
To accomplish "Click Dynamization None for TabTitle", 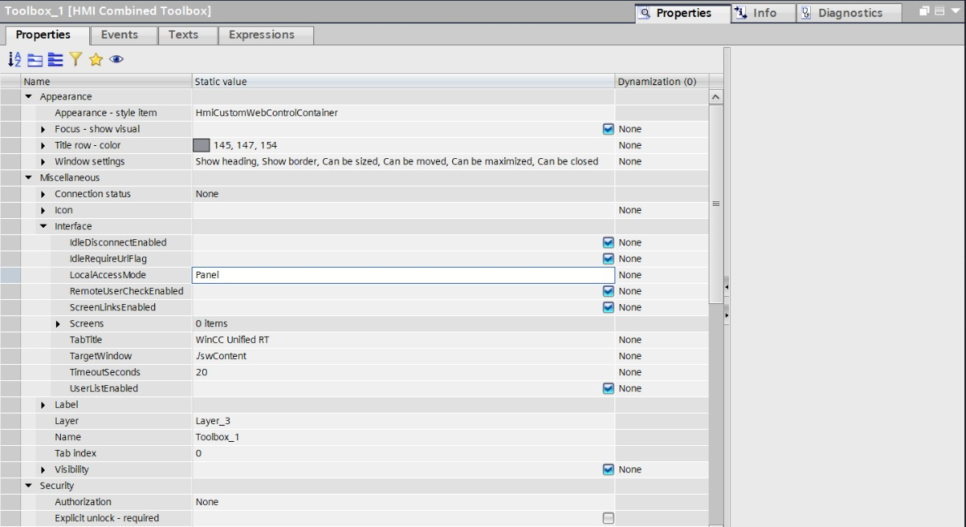I will [630, 340].
